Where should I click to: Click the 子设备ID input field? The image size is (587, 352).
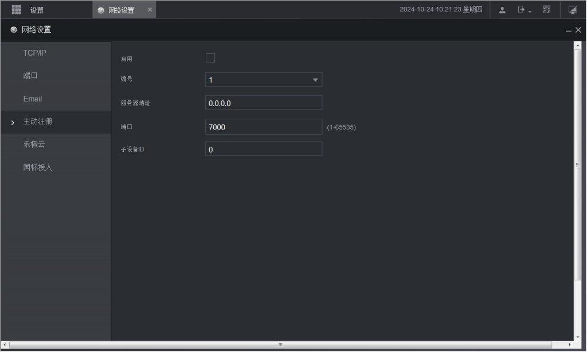[x=264, y=149]
